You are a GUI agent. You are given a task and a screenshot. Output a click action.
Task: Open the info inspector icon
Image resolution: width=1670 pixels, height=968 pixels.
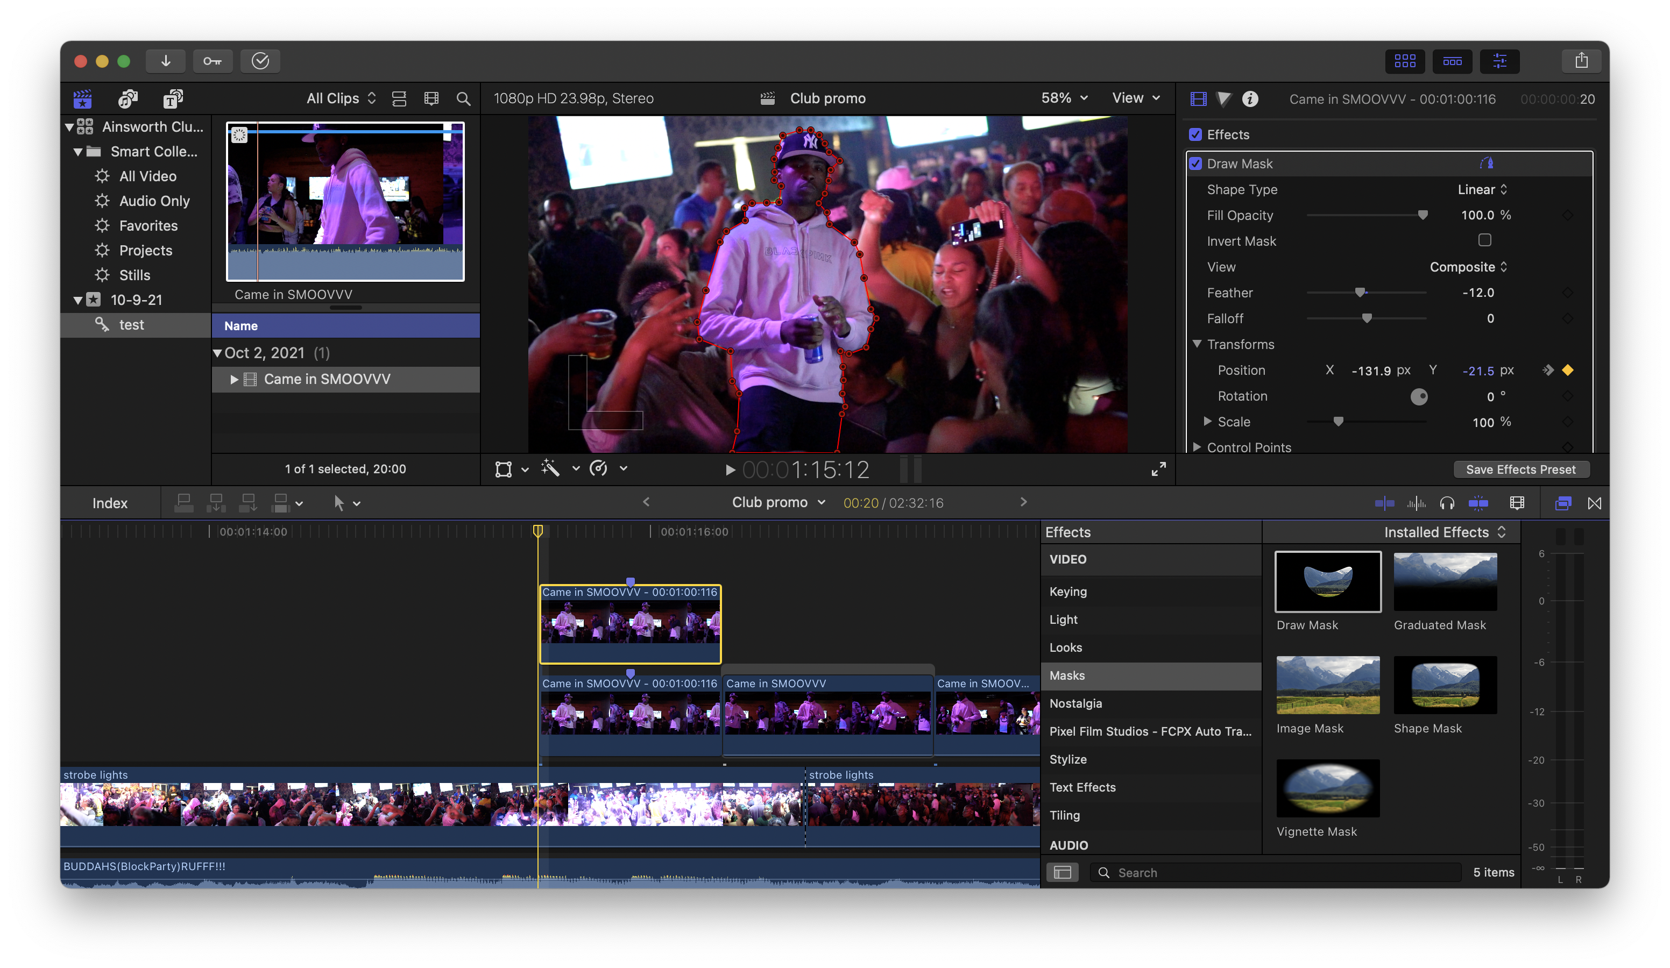pos(1250,99)
